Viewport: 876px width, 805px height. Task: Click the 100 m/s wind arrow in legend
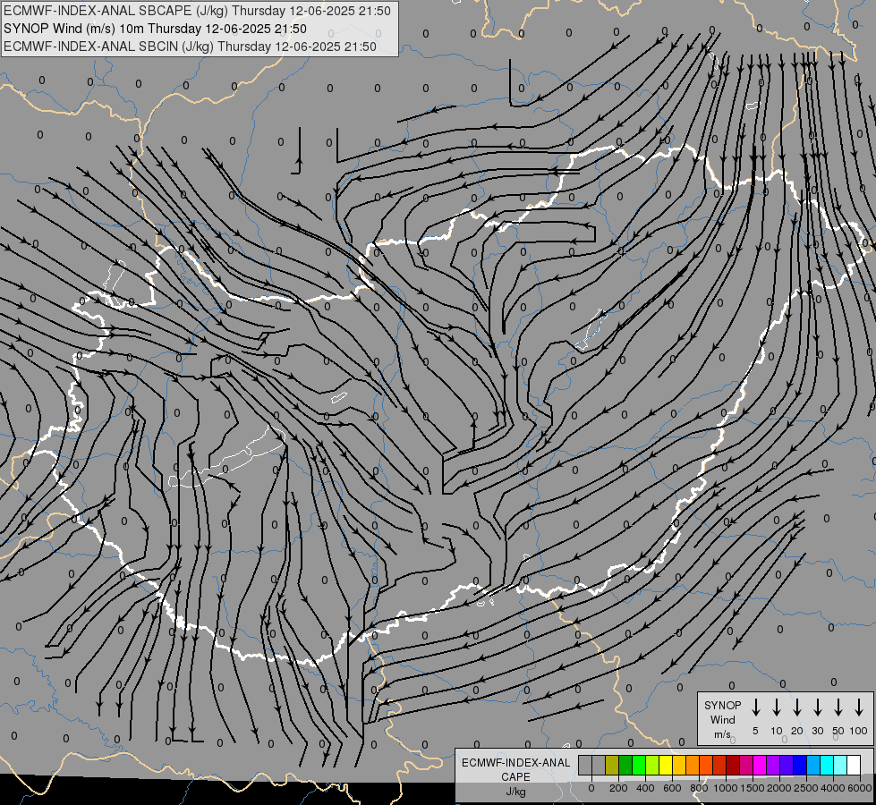[859, 708]
